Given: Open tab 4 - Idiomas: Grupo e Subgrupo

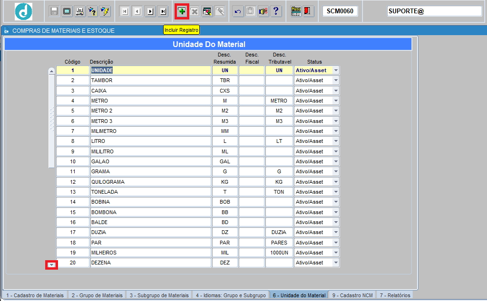Looking at the screenshot, I should [x=231, y=295].
